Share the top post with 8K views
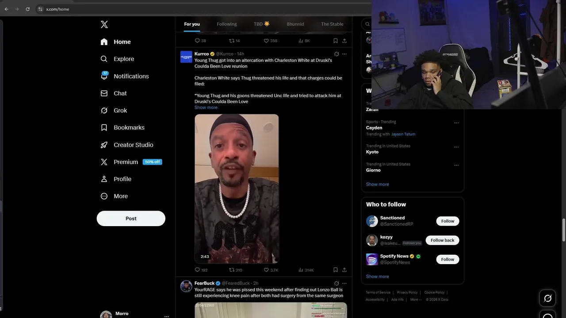566x318 pixels. click(344, 41)
